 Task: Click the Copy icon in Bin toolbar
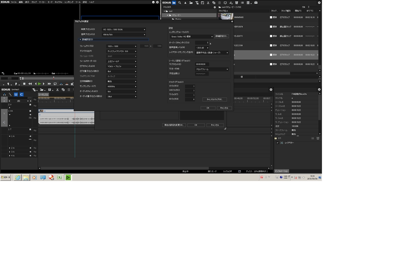coord(214,3)
